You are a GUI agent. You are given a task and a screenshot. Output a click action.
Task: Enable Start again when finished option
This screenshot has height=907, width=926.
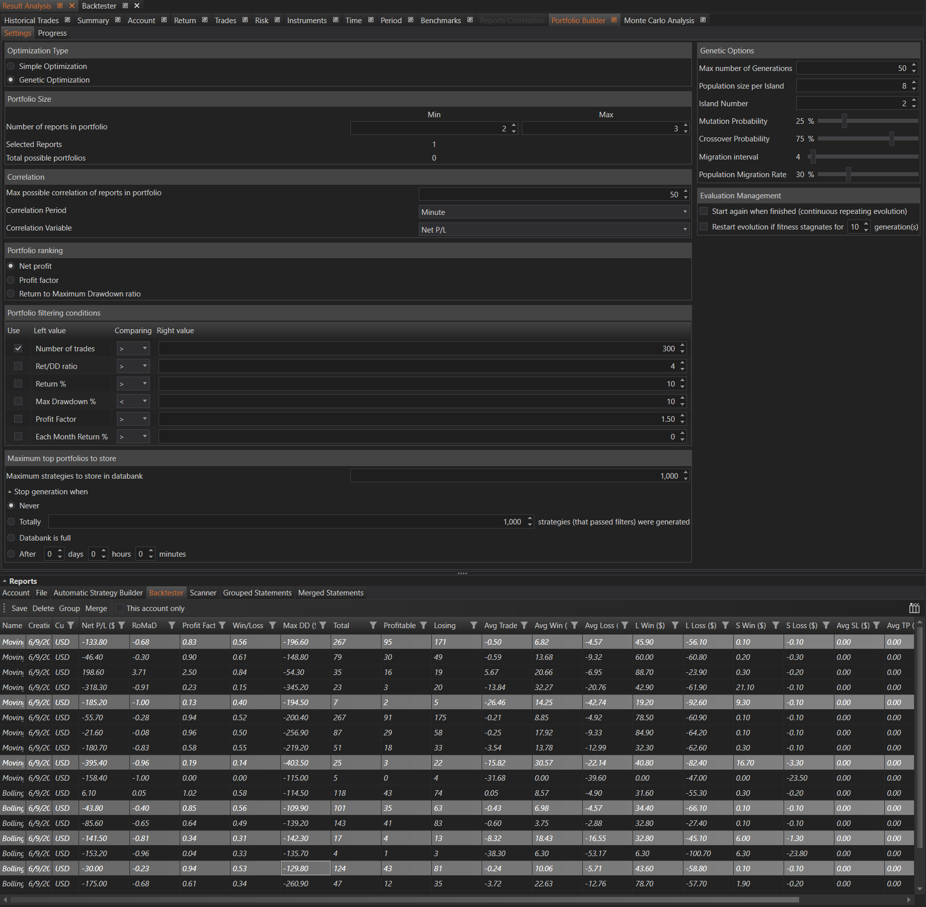[704, 211]
